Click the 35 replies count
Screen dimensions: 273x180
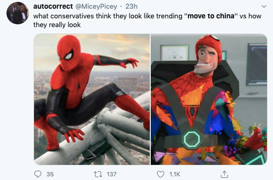[50, 174]
